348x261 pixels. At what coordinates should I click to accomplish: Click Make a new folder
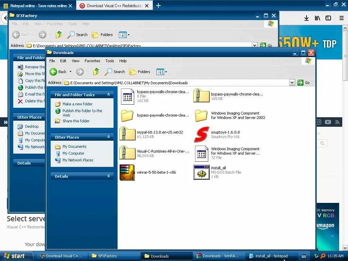[x=77, y=104]
